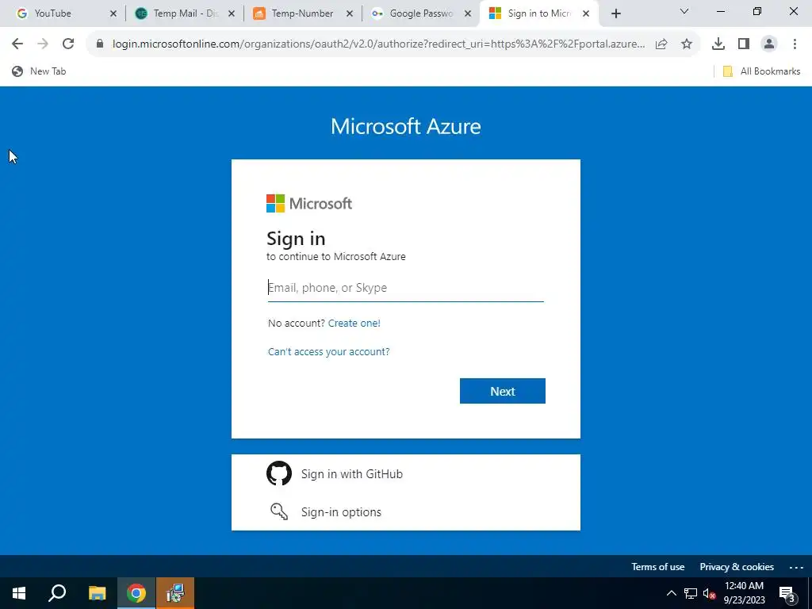Click the muted volume tray icon
The height and width of the screenshot is (609, 812).
tap(709, 593)
